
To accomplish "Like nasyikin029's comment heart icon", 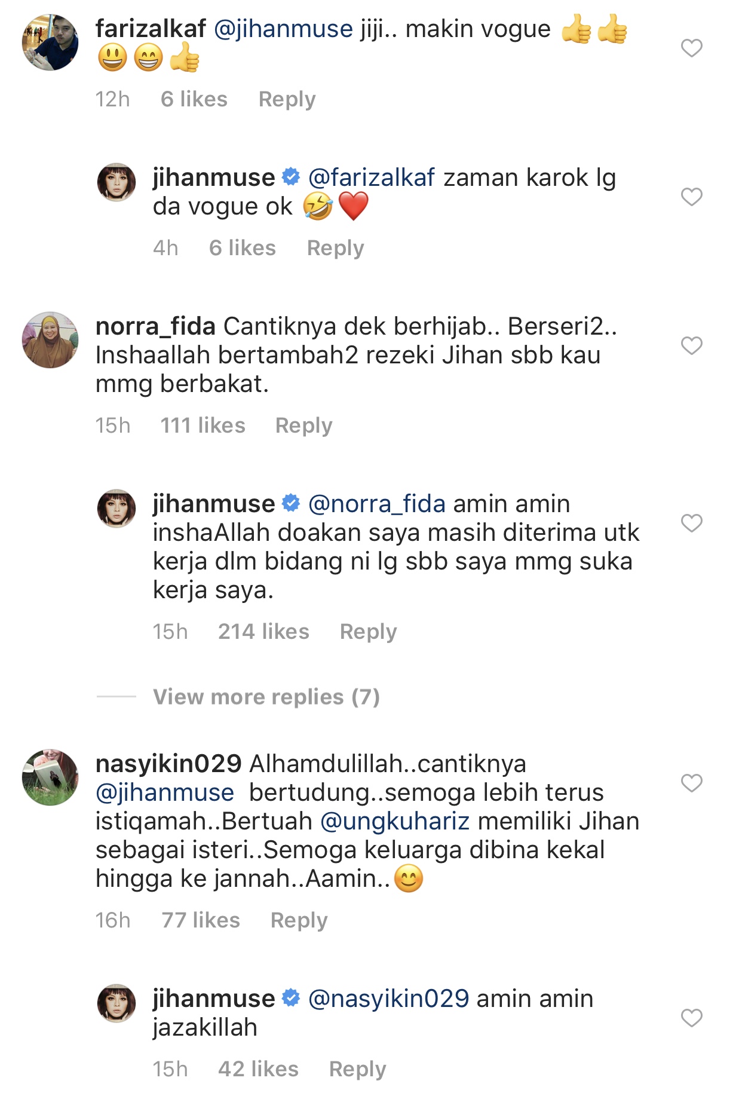I will tap(691, 783).
